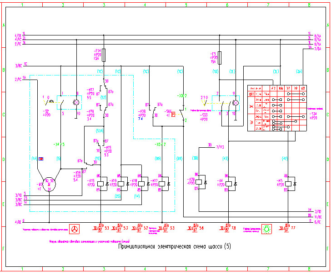Select the K18 relay coil symbol

(141, 184)
